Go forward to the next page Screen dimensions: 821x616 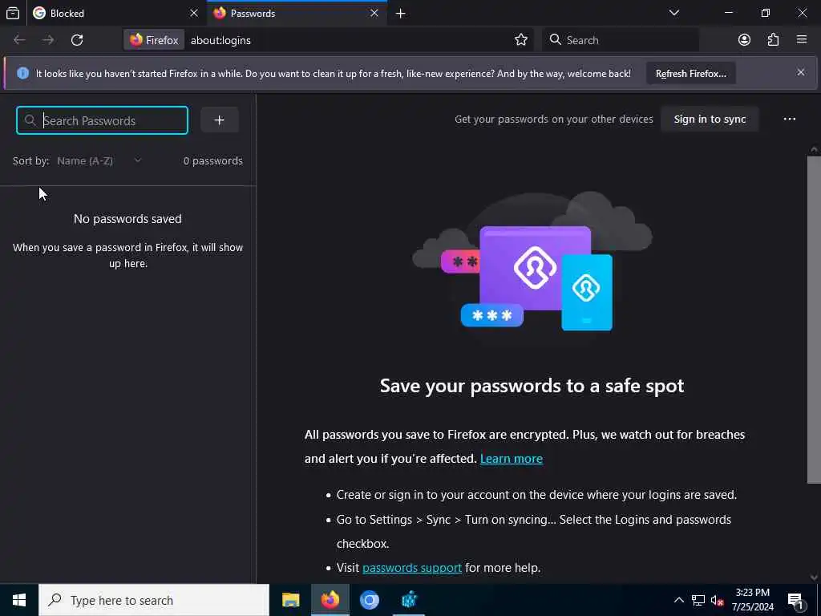[48, 40]
